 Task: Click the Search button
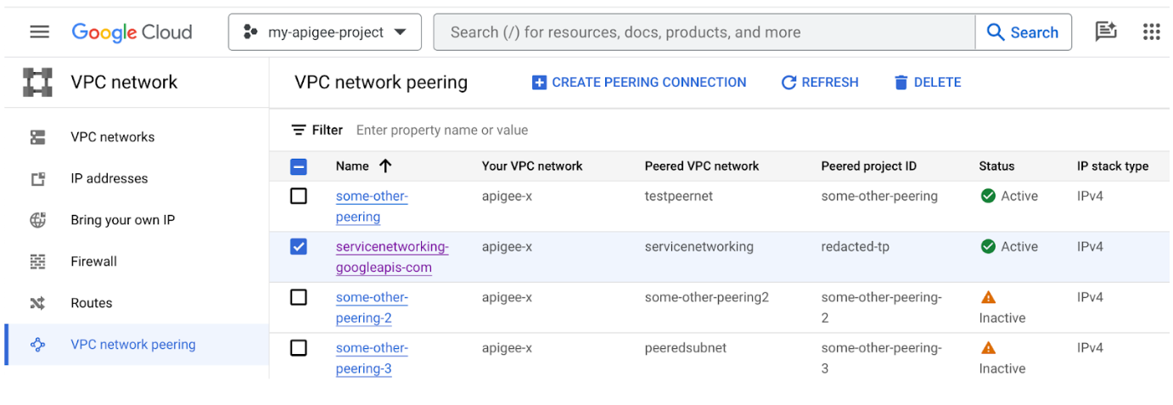point(1023,32)
